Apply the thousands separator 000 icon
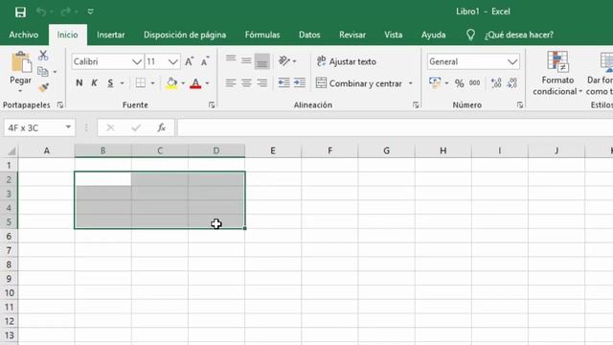 (475, 83)
